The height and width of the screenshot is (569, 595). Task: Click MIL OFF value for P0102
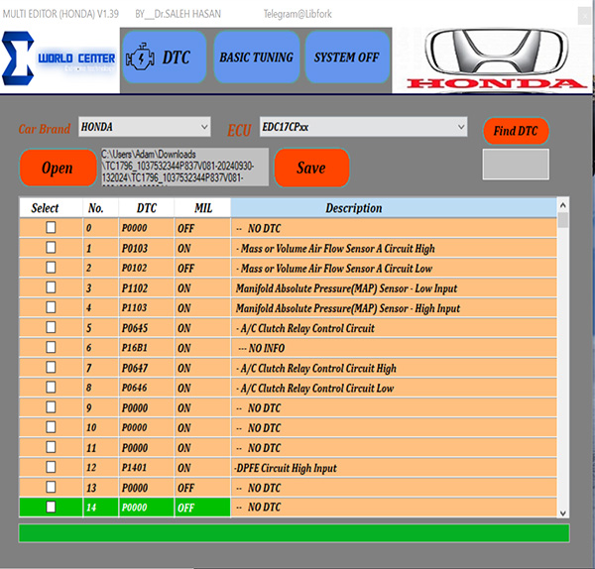coord(202,269)
